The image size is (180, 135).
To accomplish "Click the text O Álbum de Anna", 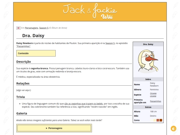I will 58,28.
